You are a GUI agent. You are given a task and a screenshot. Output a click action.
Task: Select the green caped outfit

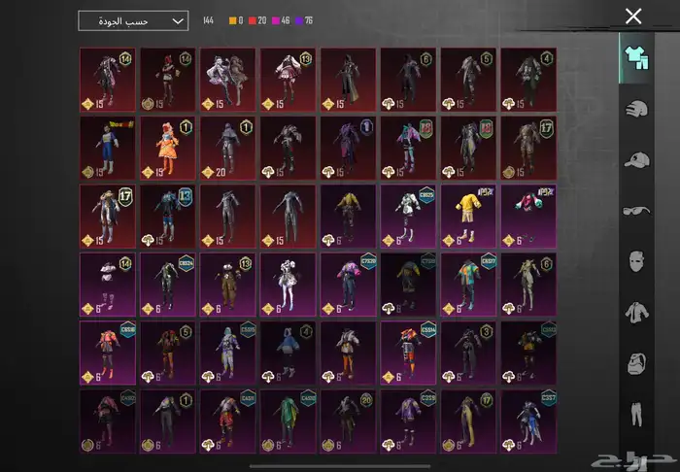click(x=288, y=421)
